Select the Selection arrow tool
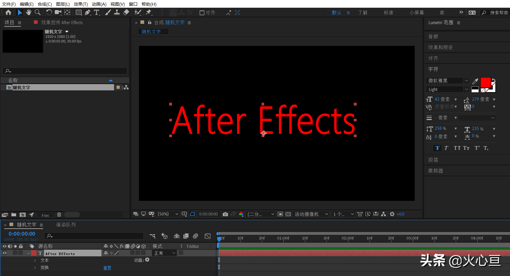 click(x=20, y=12)
